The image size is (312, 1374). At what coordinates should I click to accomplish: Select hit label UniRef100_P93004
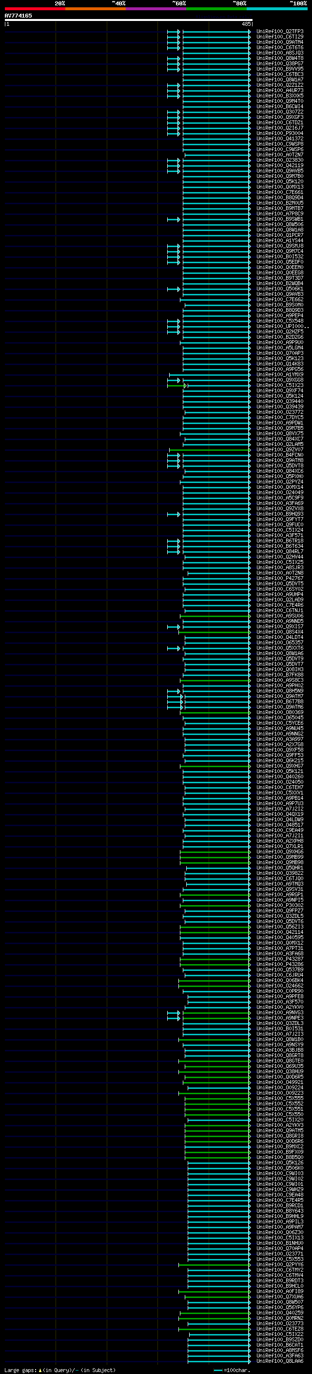point(280,134)
